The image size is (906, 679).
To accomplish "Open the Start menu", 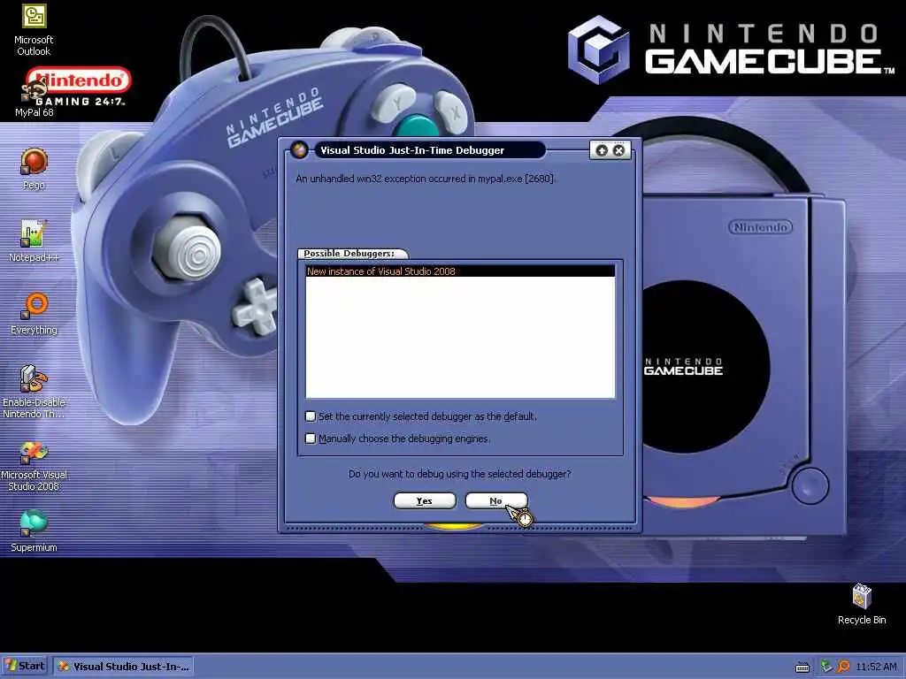I will tap(24, 666).
